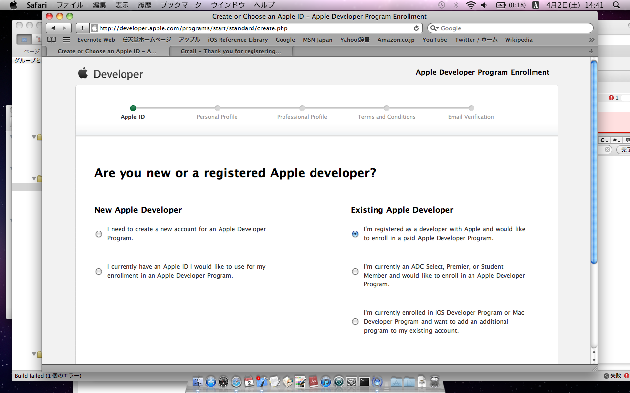Screen dimensions: 630x393
Task: Show Top Sites grid icon
Action: 66,40
